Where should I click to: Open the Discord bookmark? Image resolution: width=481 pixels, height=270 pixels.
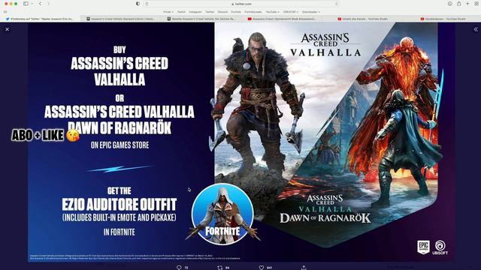coord(222,12)
